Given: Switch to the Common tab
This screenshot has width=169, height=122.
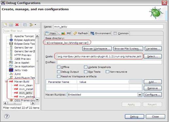Looking at the screenshot, I should [121, 33].
